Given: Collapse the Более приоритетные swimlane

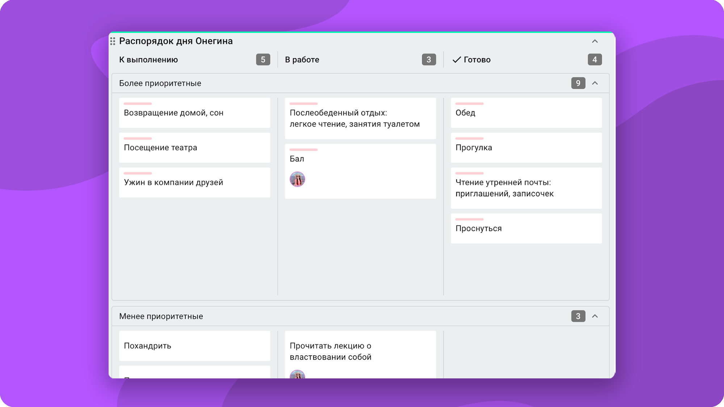Looking at the screenshot, I should coord(595,83).
